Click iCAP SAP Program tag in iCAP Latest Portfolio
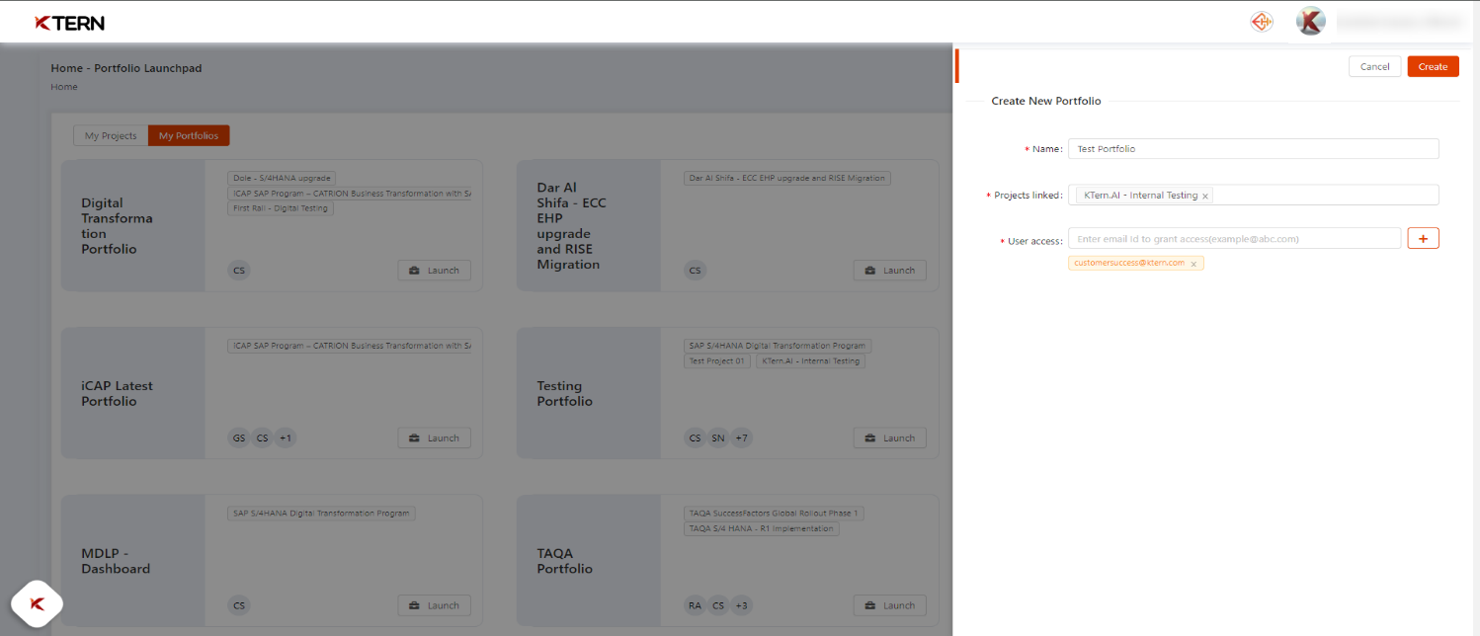 click(x=351, y=346)
